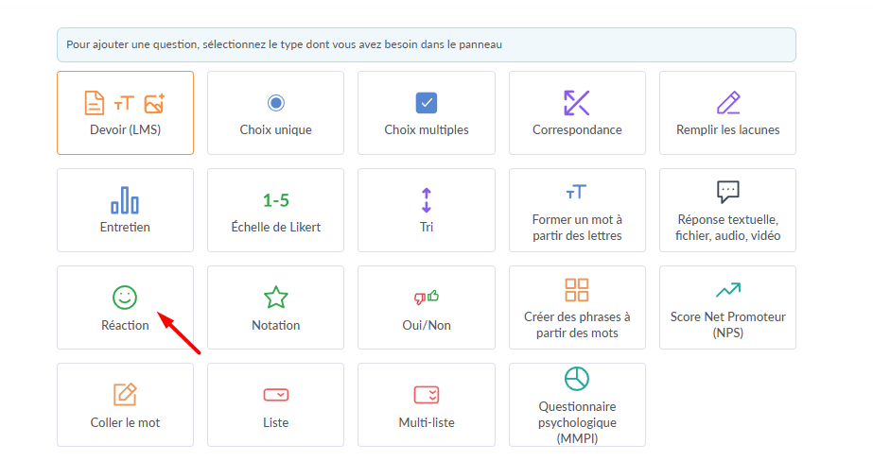Select the Devoir (LMS) question type
Viewport: 873px width, 461px height.
(125, 112)
